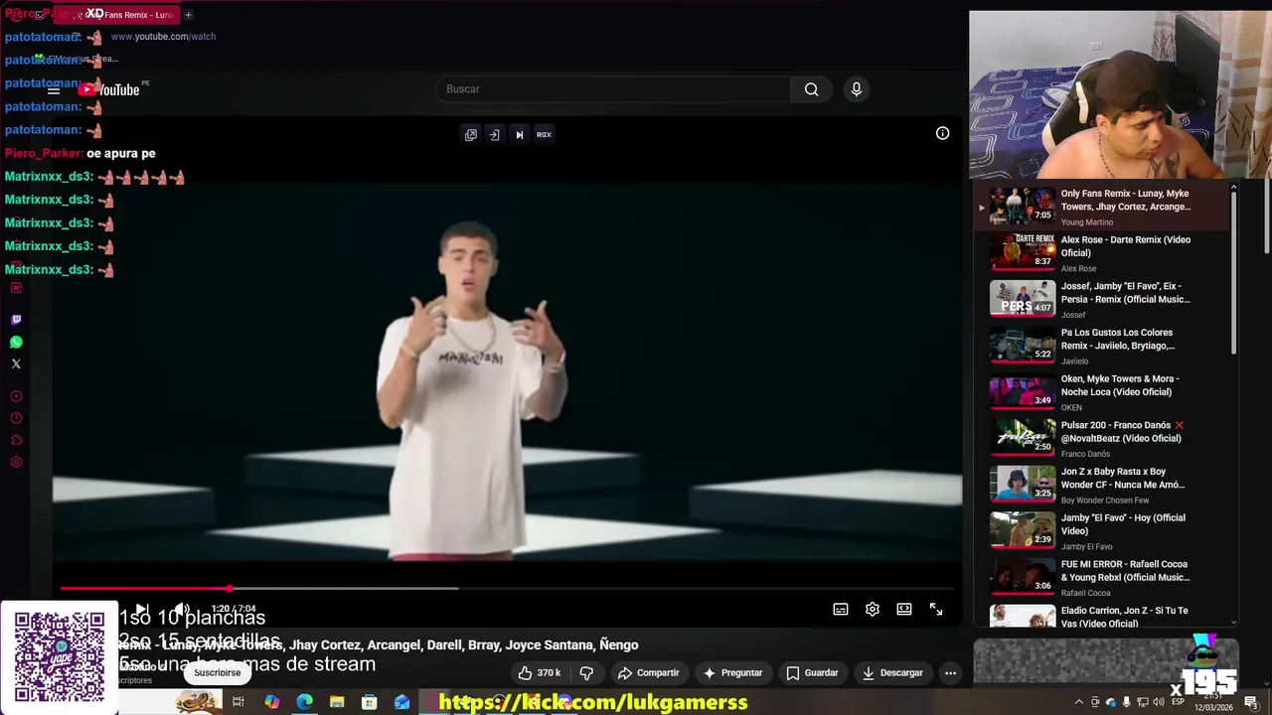The width and height of the screenshot is (1272, 715).
Task: Select the Only Fans Remix playlist item
Action: (1101, 206)
